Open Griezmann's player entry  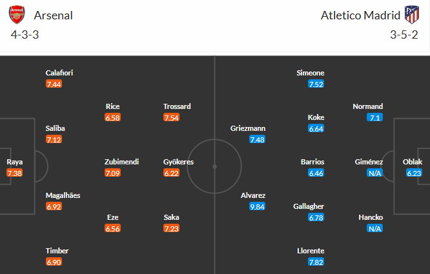pyautogui.click(x=248, y=128)
